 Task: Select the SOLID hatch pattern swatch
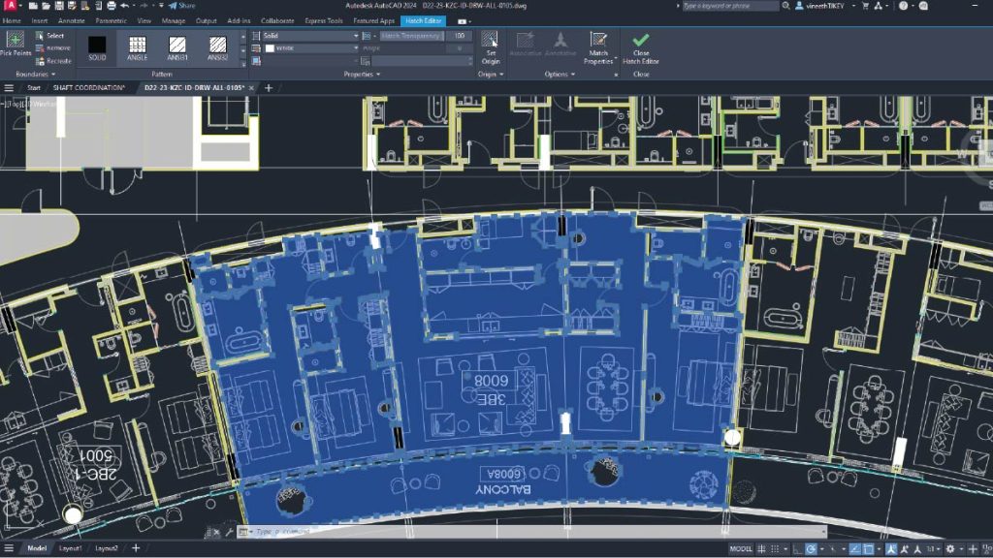click(x=97, y=46)
